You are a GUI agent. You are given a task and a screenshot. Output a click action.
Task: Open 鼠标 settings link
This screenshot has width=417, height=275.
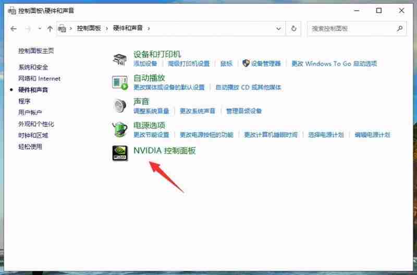(227, 64)
